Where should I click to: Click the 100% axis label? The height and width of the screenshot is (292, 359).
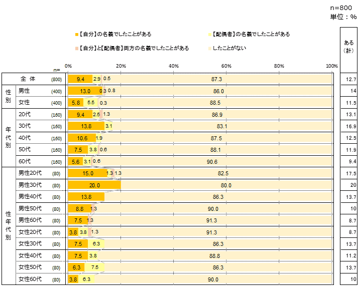tap(331, 66)
